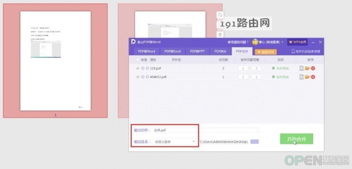Switch to the PDF拆分 tab
Viewport: 352px width, 169px height.
click(220, 51)
